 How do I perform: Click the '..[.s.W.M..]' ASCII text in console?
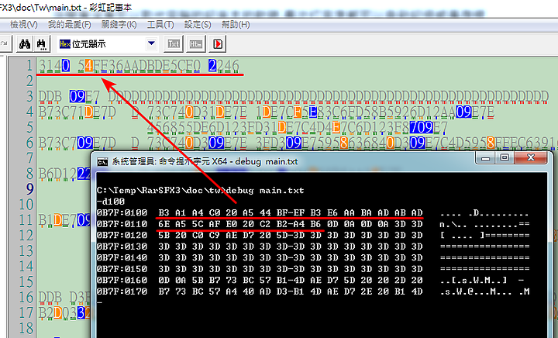474,281
